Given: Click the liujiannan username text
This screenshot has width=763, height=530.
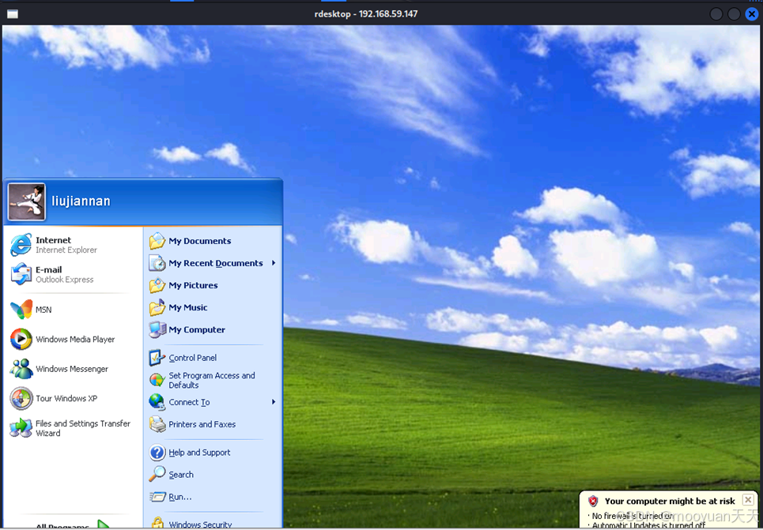Looking at the screenshot, I should (81, 201).
